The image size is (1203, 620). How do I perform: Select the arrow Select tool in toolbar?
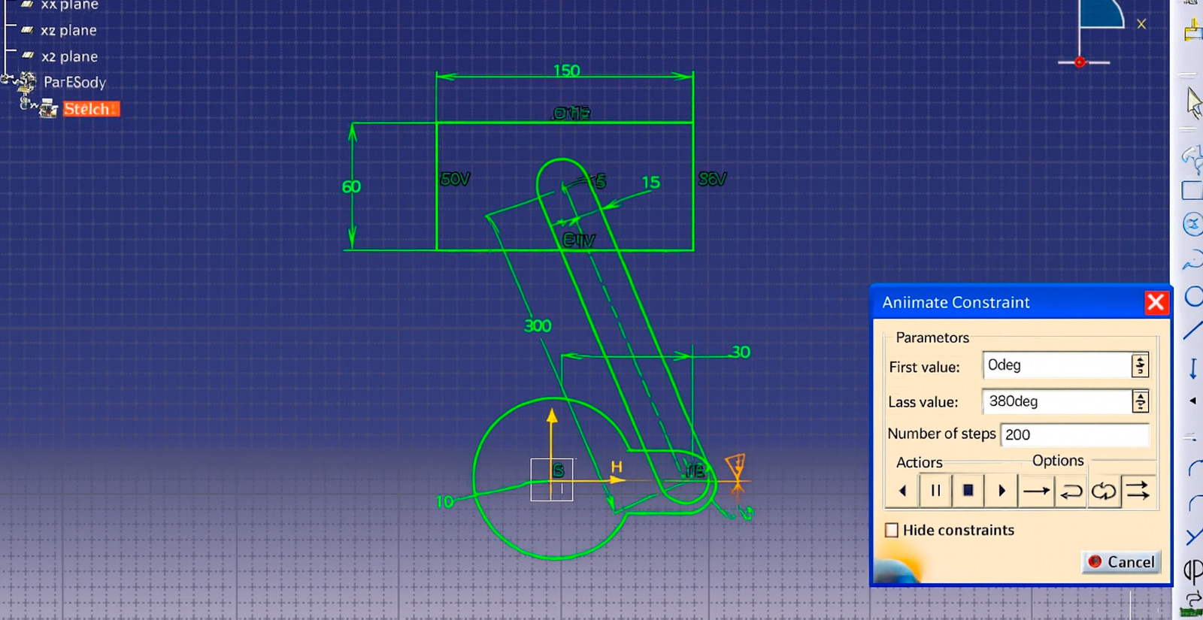(x=1193, y=102)
